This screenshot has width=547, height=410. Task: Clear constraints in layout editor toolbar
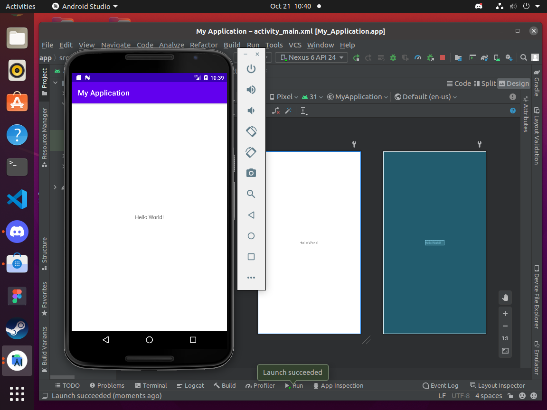[276, 111]
